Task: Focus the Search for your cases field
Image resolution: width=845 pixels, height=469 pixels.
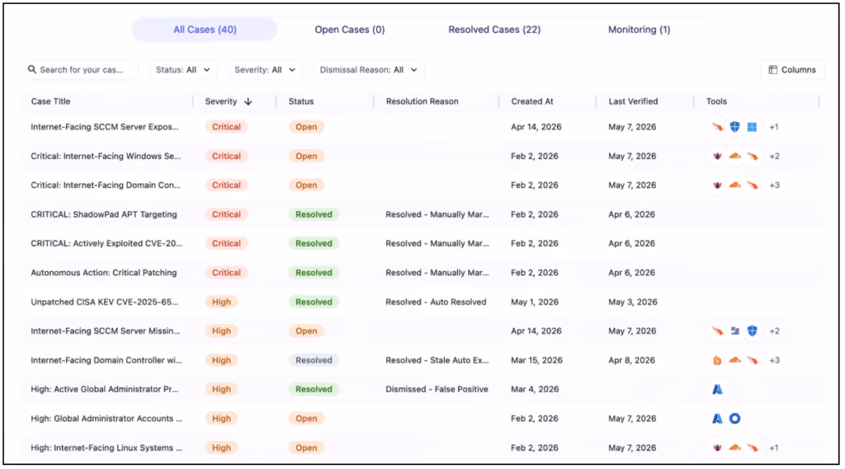Action: point(82,70)
